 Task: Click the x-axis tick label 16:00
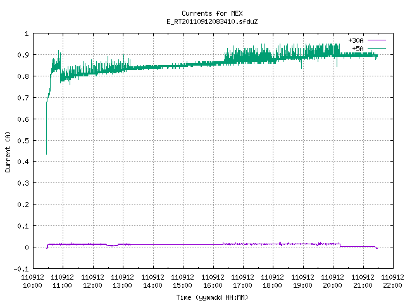pos(213,285)
